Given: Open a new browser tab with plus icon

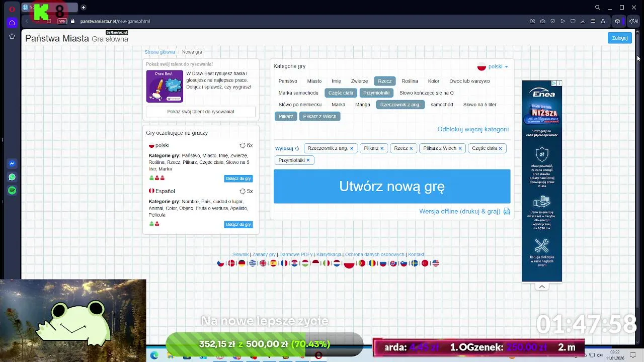Looking at the screenshot, I should point(83,8).
